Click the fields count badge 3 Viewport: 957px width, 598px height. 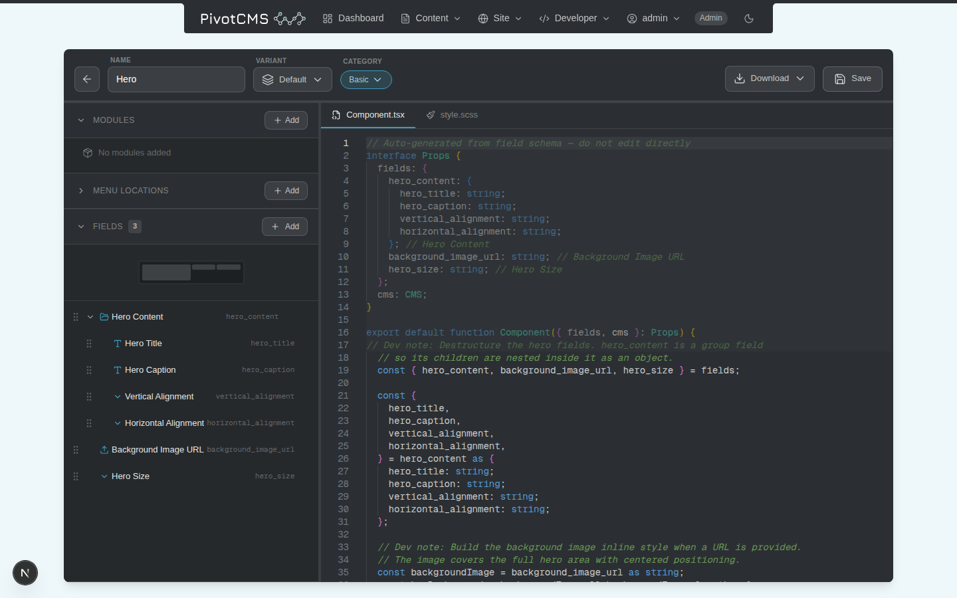click(135, 227)
